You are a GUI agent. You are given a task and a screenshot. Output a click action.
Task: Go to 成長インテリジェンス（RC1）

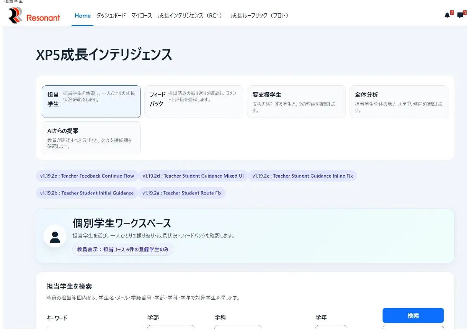point(190,16)
